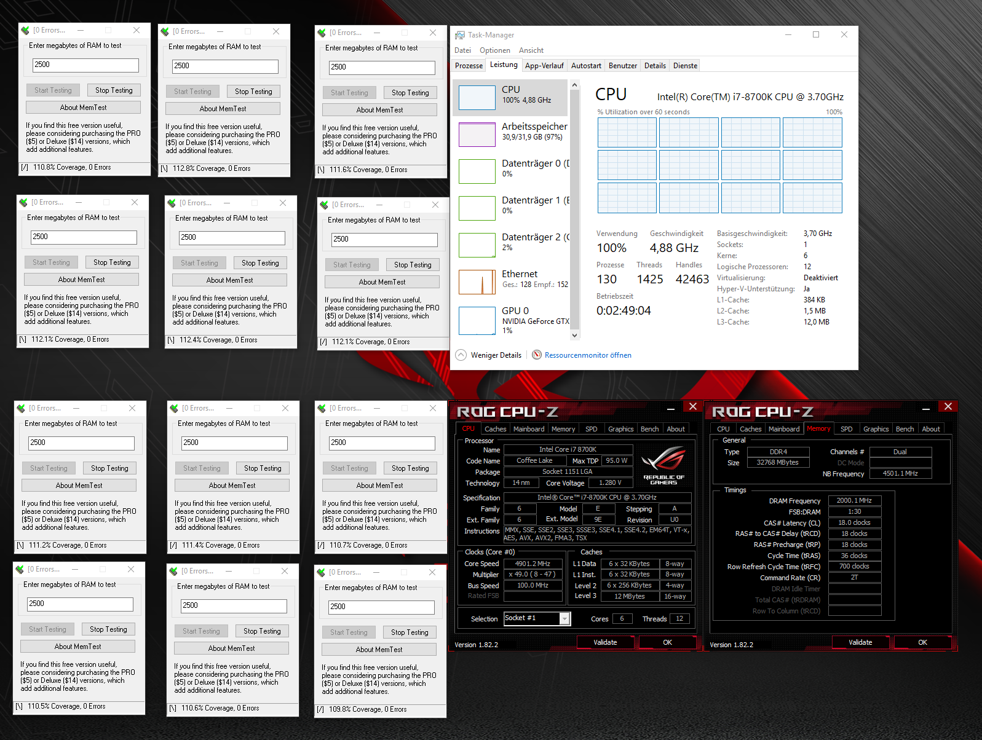Click the DRAM Frequency value 2000.1 MHz
The width and height of the screenshot is (982, 740).
pyautogui.click(x=854, y=500)
